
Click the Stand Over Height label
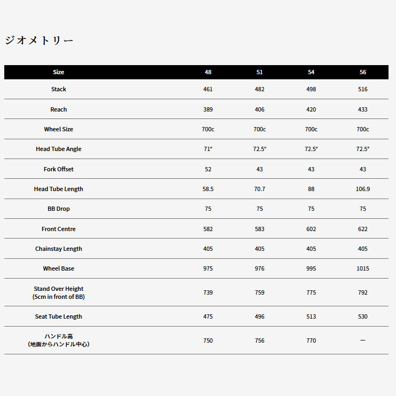point(59,289)
